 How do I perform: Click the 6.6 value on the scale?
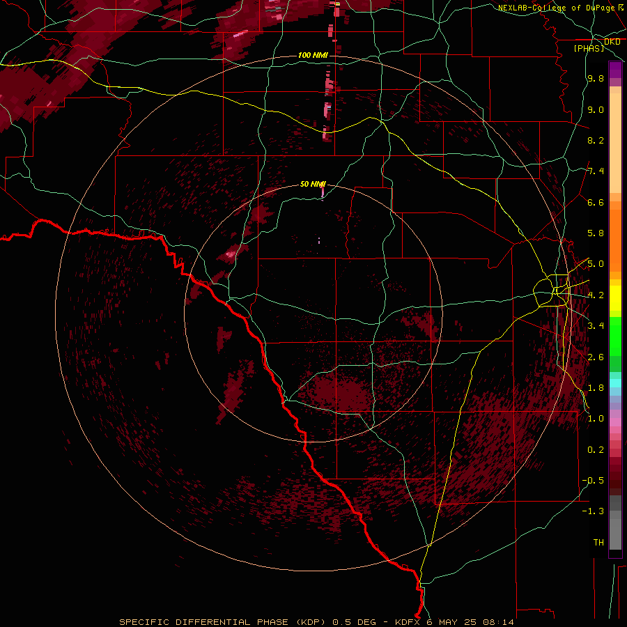click(596, 202)
